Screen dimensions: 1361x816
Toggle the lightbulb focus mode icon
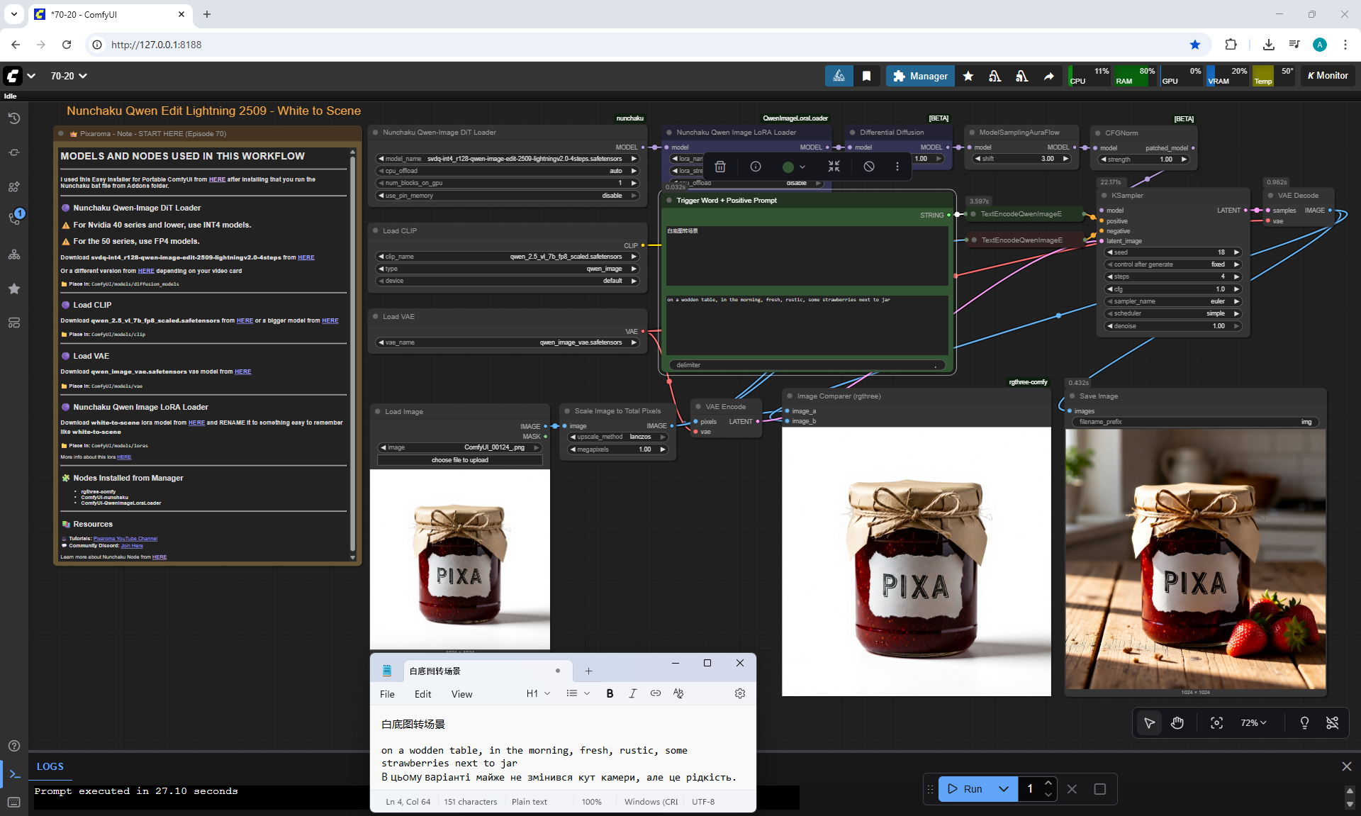point(1304,722)
